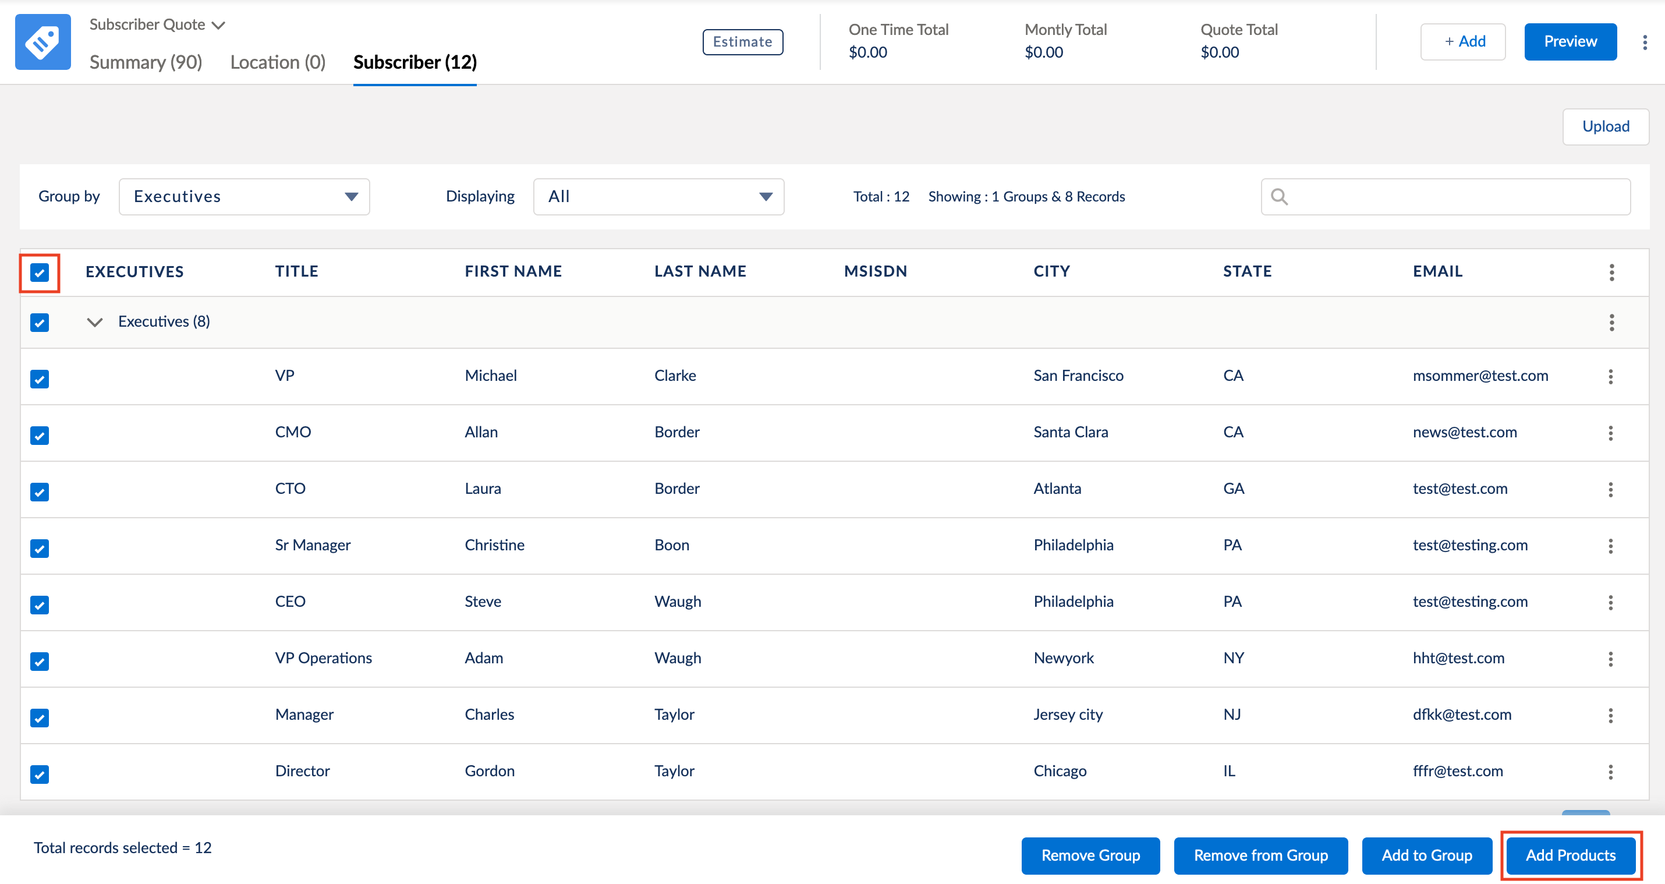This screenshot has height=884, width=1665.
Task: Open row actions for Charles Taylor
Action: pyautogui.click(x=1610, y=715)
